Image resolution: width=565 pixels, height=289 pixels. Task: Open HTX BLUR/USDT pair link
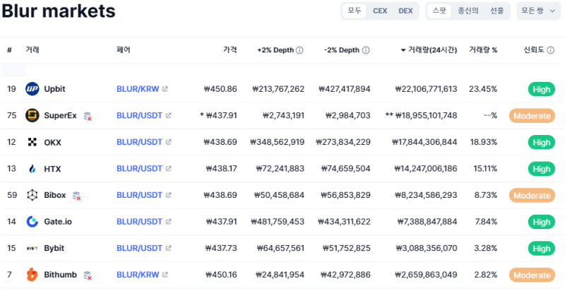tap(139, 169)
